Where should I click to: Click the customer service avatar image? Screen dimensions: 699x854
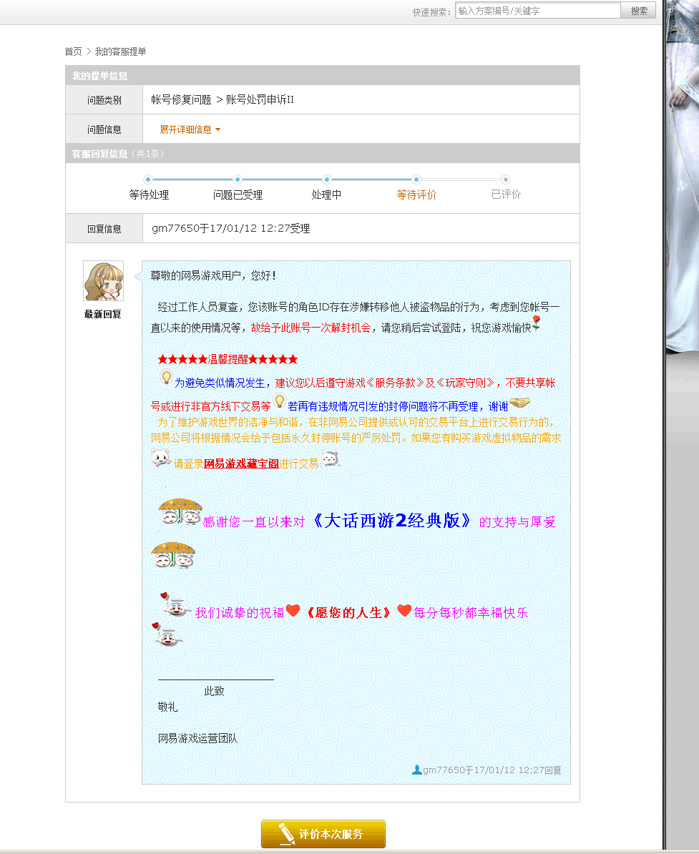[103, 280]
